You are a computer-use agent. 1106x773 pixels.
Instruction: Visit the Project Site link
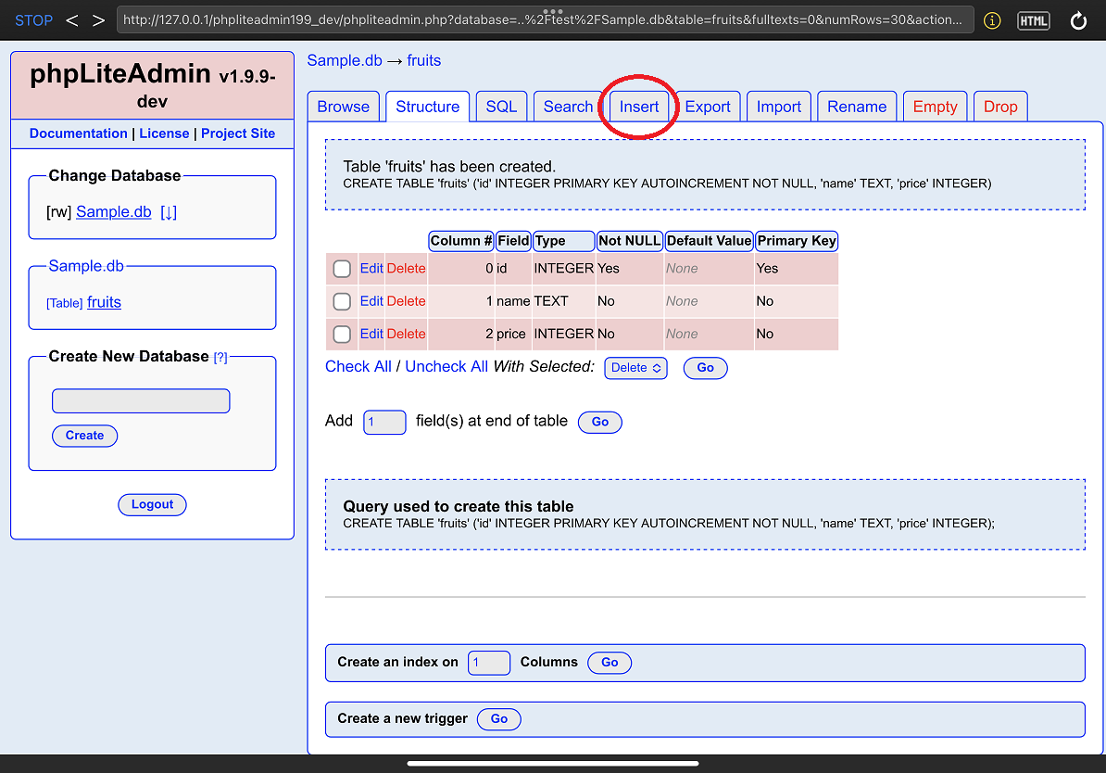pos(238,133)
